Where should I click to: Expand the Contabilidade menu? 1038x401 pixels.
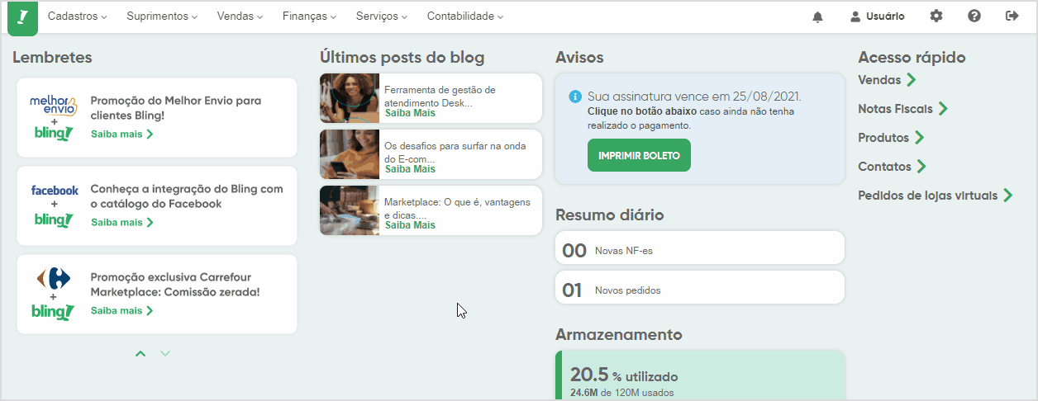coord(465,17)
